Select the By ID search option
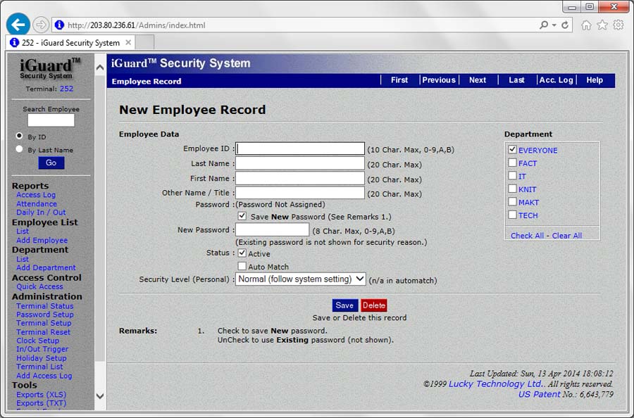 click(x=19, y=136)
